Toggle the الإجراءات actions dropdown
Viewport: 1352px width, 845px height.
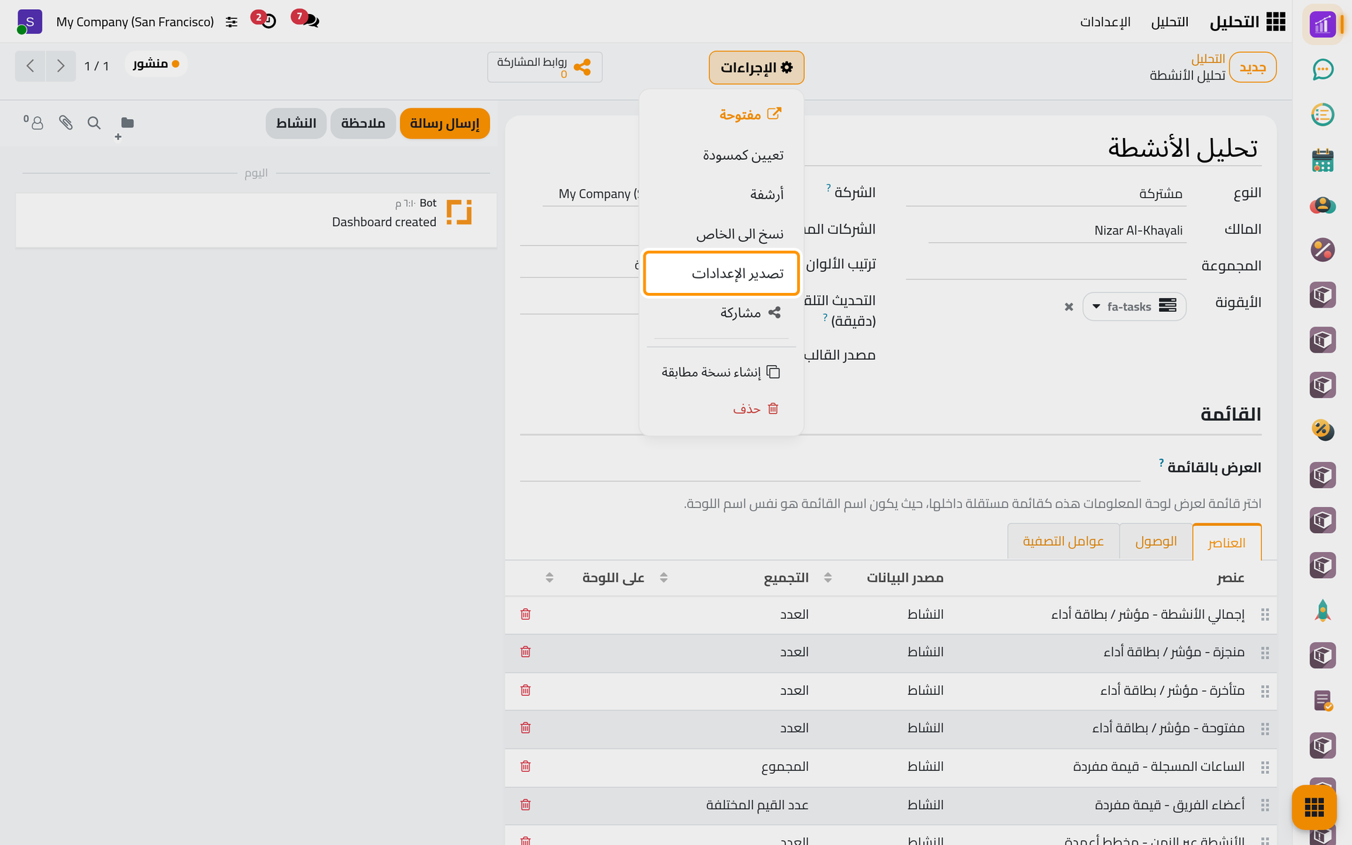click(x=756, y=68)
